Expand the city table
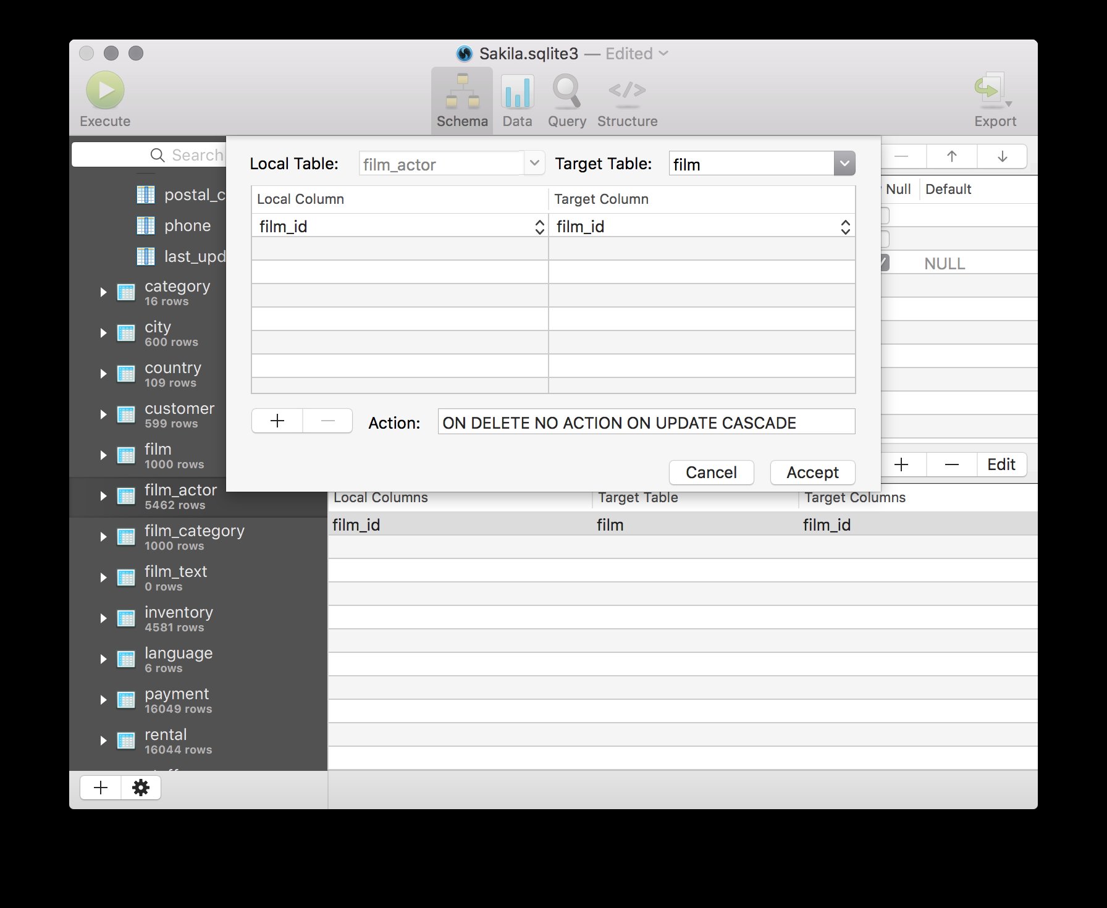Viewport: 1107px width, 908px height. click(x=103, y=333)
